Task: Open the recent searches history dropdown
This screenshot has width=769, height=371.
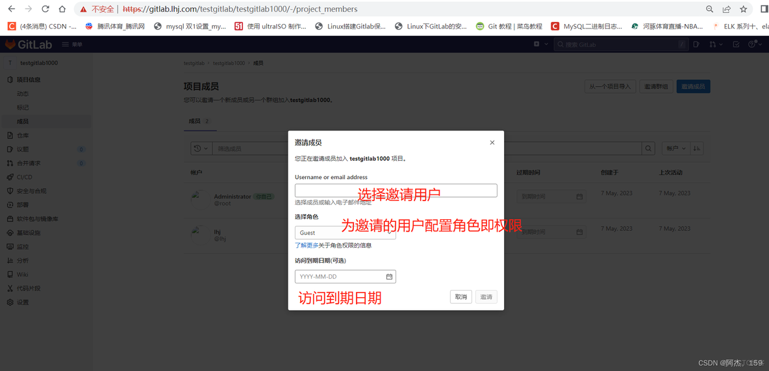Action: point(201,149)
